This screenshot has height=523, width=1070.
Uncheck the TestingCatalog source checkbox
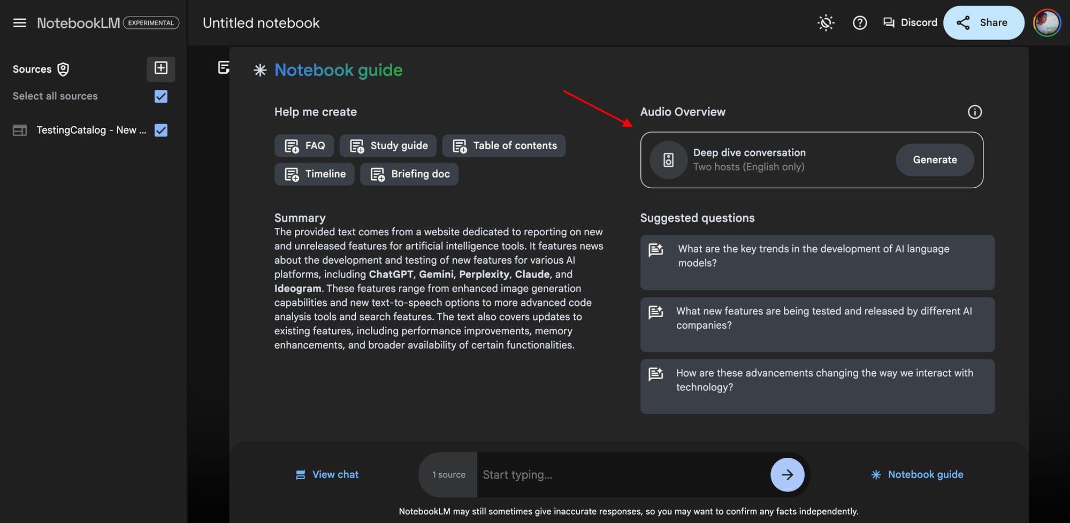click(x=161, y=130)
